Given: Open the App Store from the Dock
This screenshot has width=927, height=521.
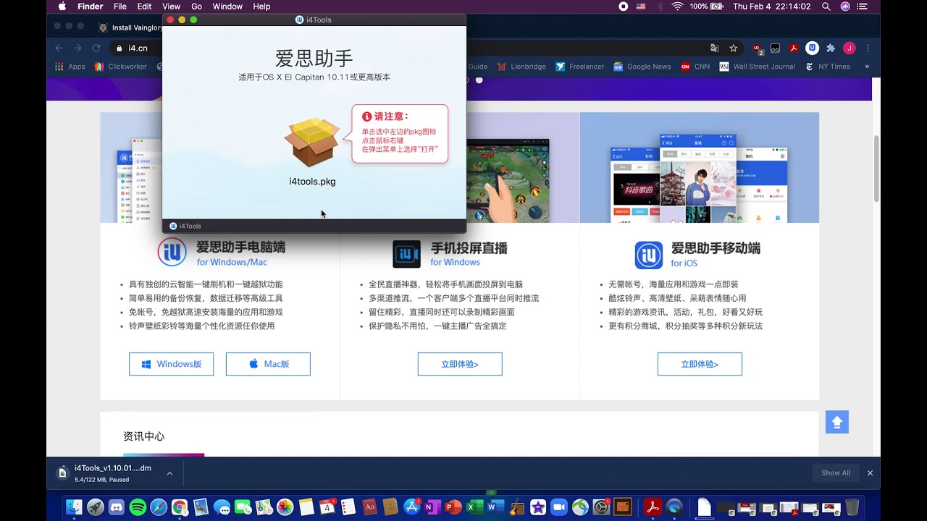Looking at the screenshot, I should pos(412,507).
